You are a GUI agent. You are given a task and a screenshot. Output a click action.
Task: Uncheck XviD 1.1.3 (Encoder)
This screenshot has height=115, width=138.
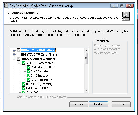24,84
